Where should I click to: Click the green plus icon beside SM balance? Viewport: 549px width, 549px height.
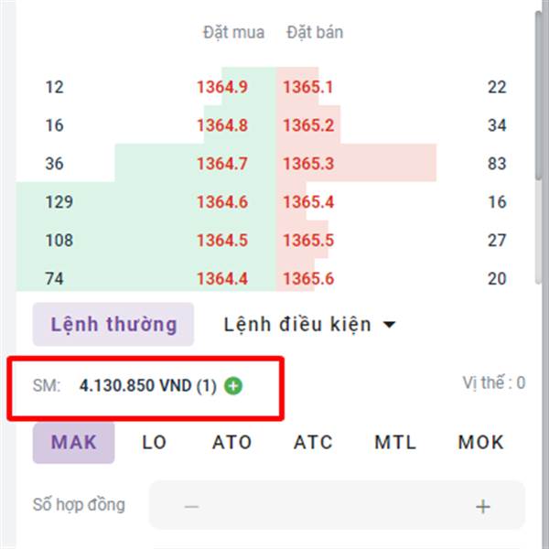coord(233,386)
